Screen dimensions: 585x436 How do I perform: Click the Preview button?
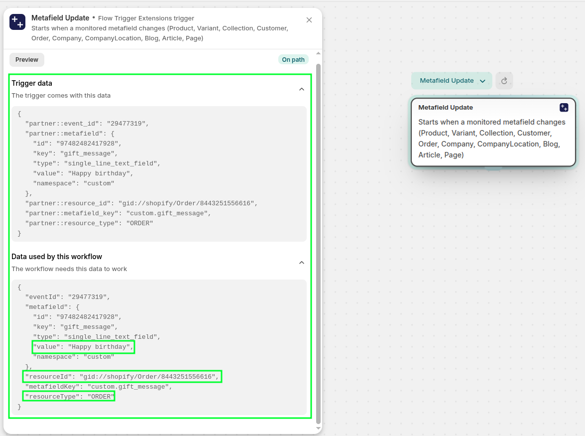pos(27,60)
